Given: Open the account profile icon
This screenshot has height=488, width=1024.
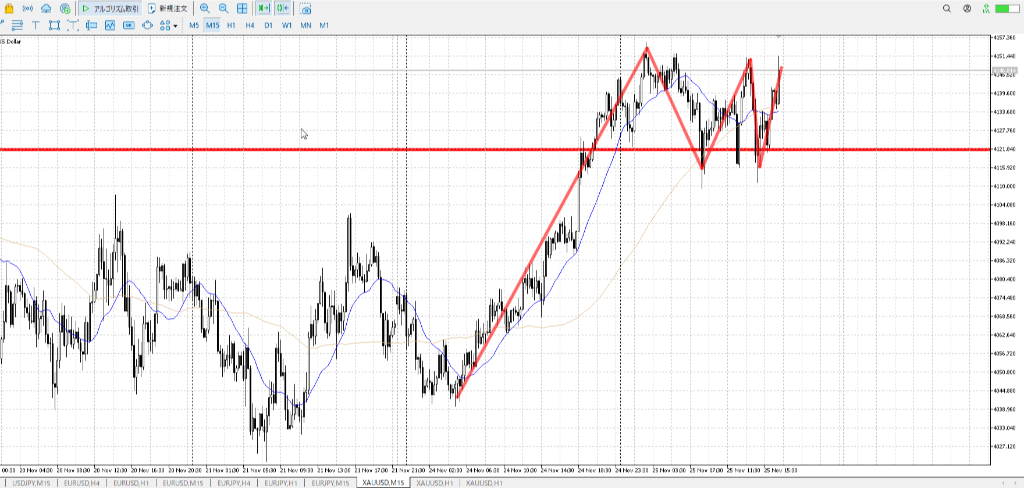Looking at the screenshot, I should tap(967, 9).
